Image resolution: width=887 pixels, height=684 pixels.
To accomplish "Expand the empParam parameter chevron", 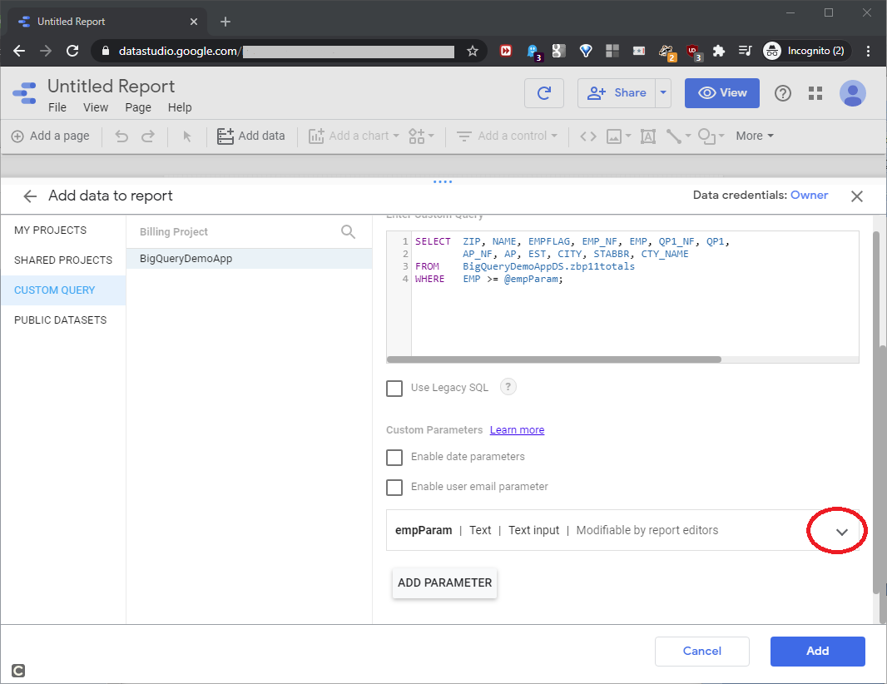I will [x=841, y=532].
